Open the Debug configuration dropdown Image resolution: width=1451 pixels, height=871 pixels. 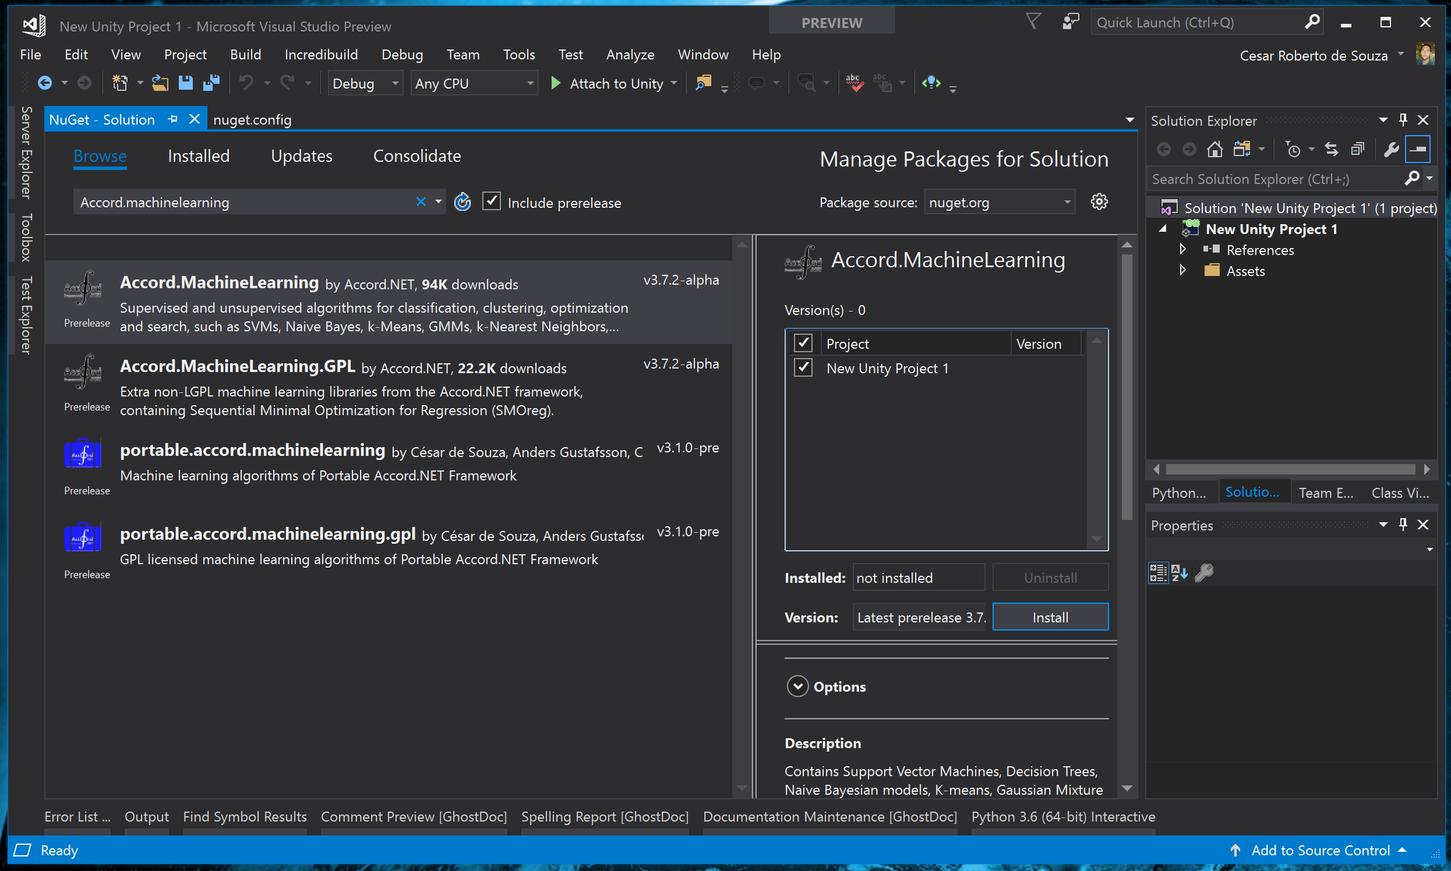[365, 83]
